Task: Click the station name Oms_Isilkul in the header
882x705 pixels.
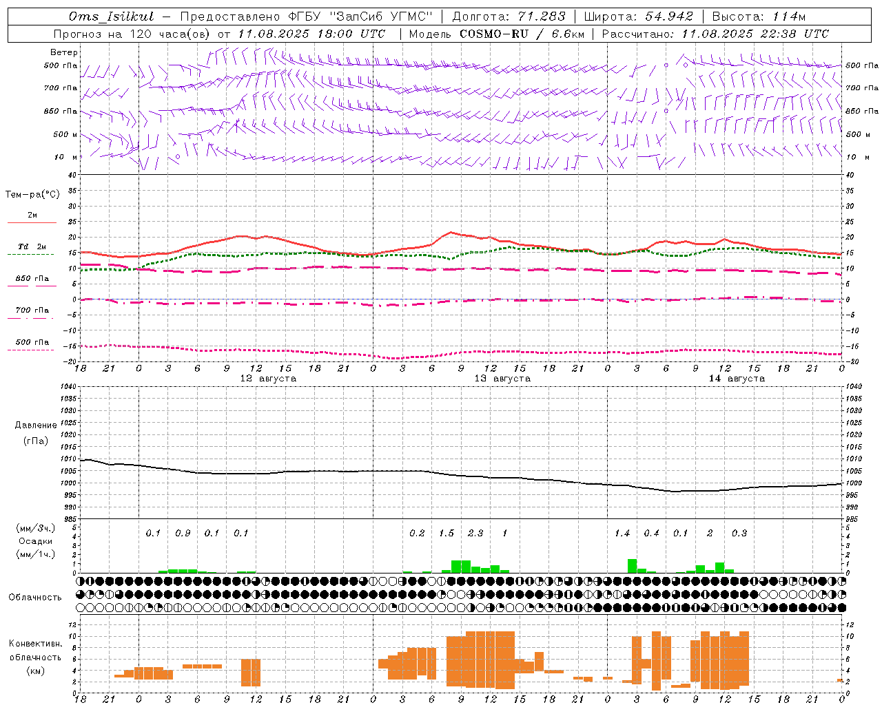Action: click(x=112, y=17)
